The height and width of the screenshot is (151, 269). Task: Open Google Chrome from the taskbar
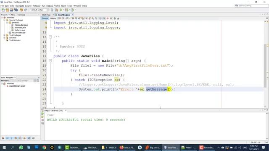[x=44, y=147]
